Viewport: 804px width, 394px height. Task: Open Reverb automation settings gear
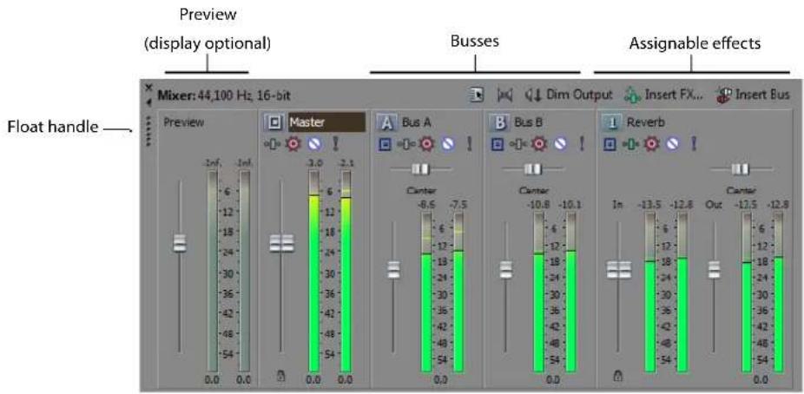pos(650,144)
